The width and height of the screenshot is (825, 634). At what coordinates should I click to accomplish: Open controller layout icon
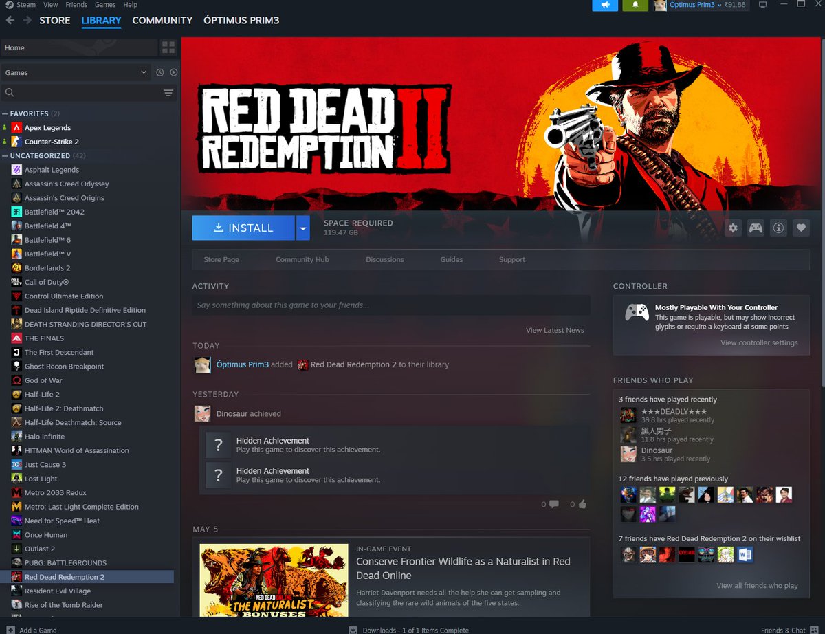pos(756,228)
